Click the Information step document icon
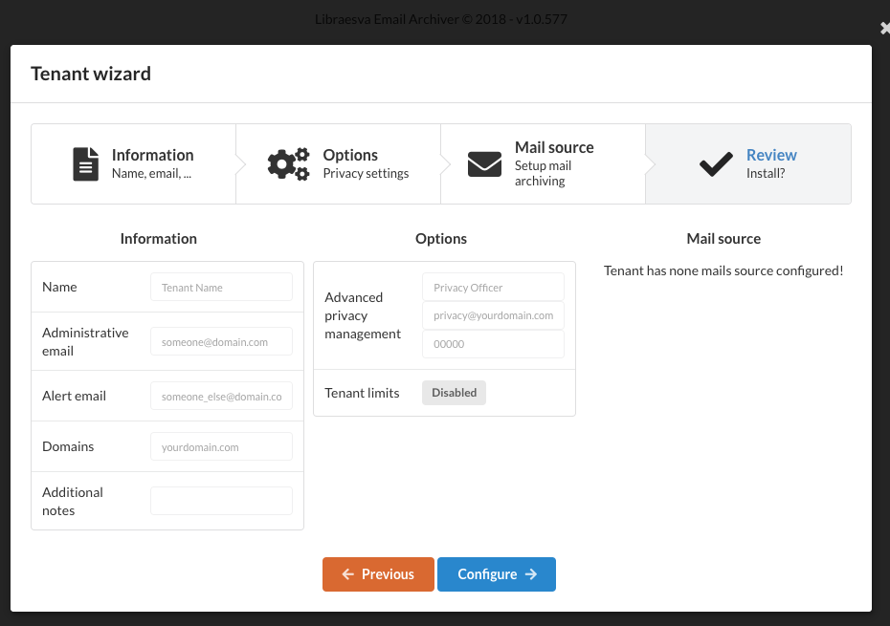This screenshot has height=626, width=890. pyautogui.click(x=86, y=163)
